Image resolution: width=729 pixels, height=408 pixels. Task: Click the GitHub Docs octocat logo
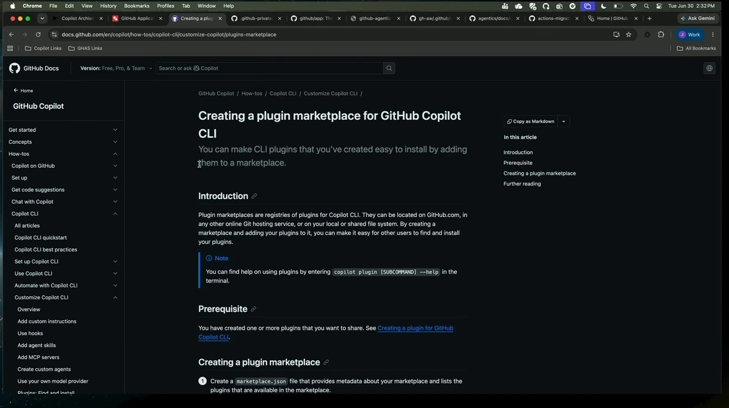pyautogui.click(x=15, y=68)
